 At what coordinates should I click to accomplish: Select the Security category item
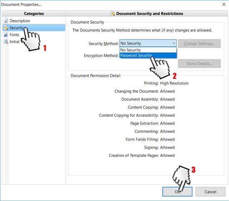pyautogui.click(x=34, y=28)
